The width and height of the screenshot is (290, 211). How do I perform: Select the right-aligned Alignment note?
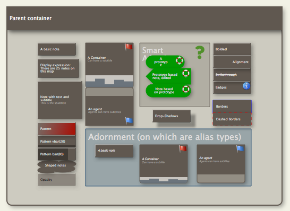(x=232, y=62)
